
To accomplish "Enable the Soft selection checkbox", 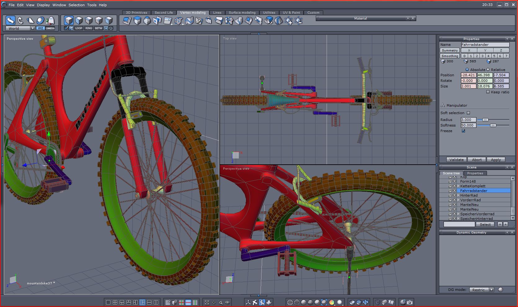I will pos(468,113).
